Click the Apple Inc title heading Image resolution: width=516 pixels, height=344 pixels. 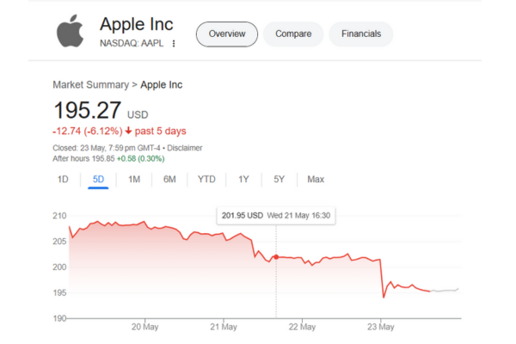pos(137,24)
